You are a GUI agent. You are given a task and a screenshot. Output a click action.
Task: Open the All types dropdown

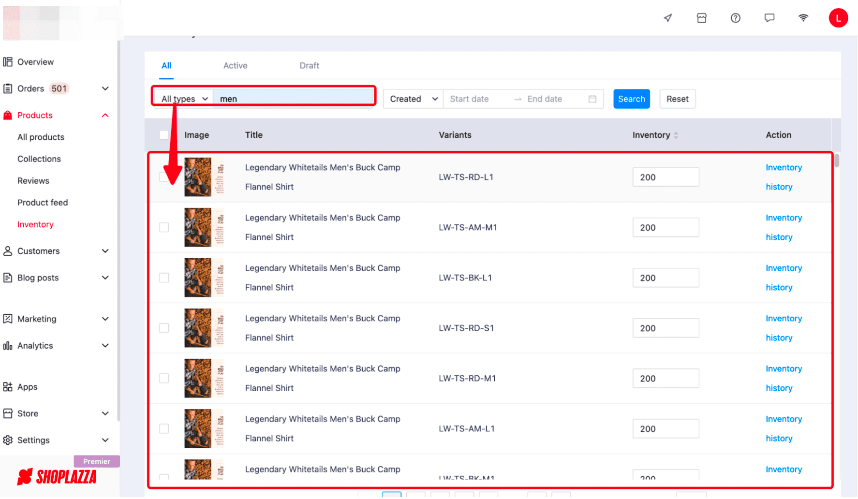click(x=184, y=99)
